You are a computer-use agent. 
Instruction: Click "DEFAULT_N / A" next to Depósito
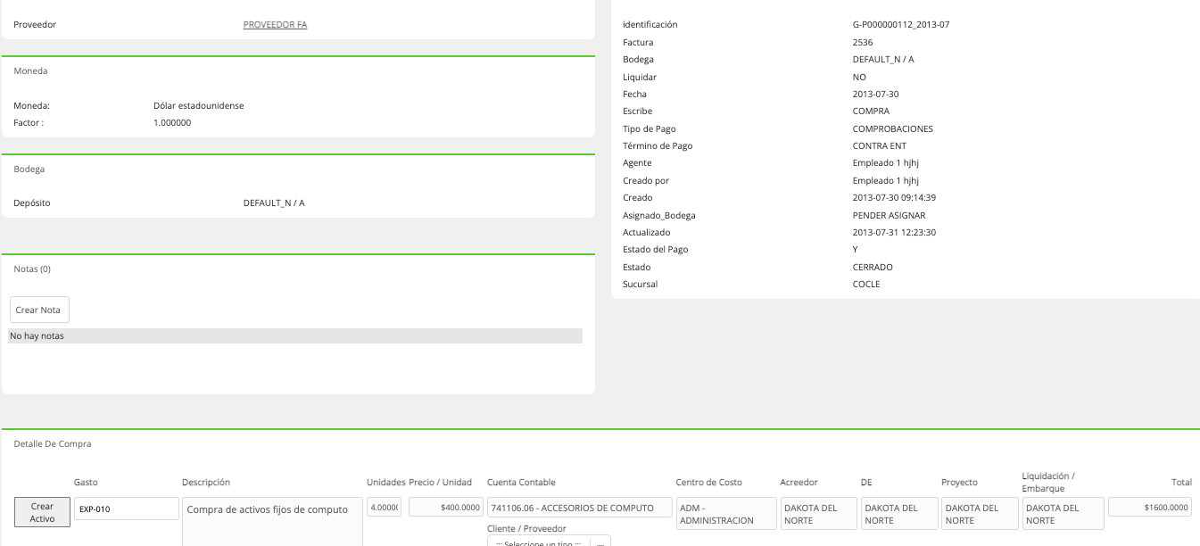pos(274,203)
